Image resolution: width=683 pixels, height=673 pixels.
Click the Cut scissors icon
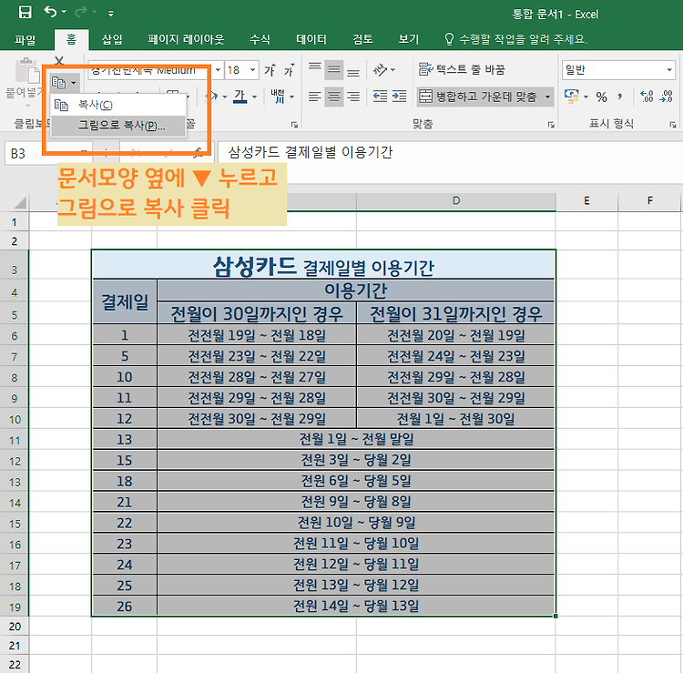coord(59,60)
